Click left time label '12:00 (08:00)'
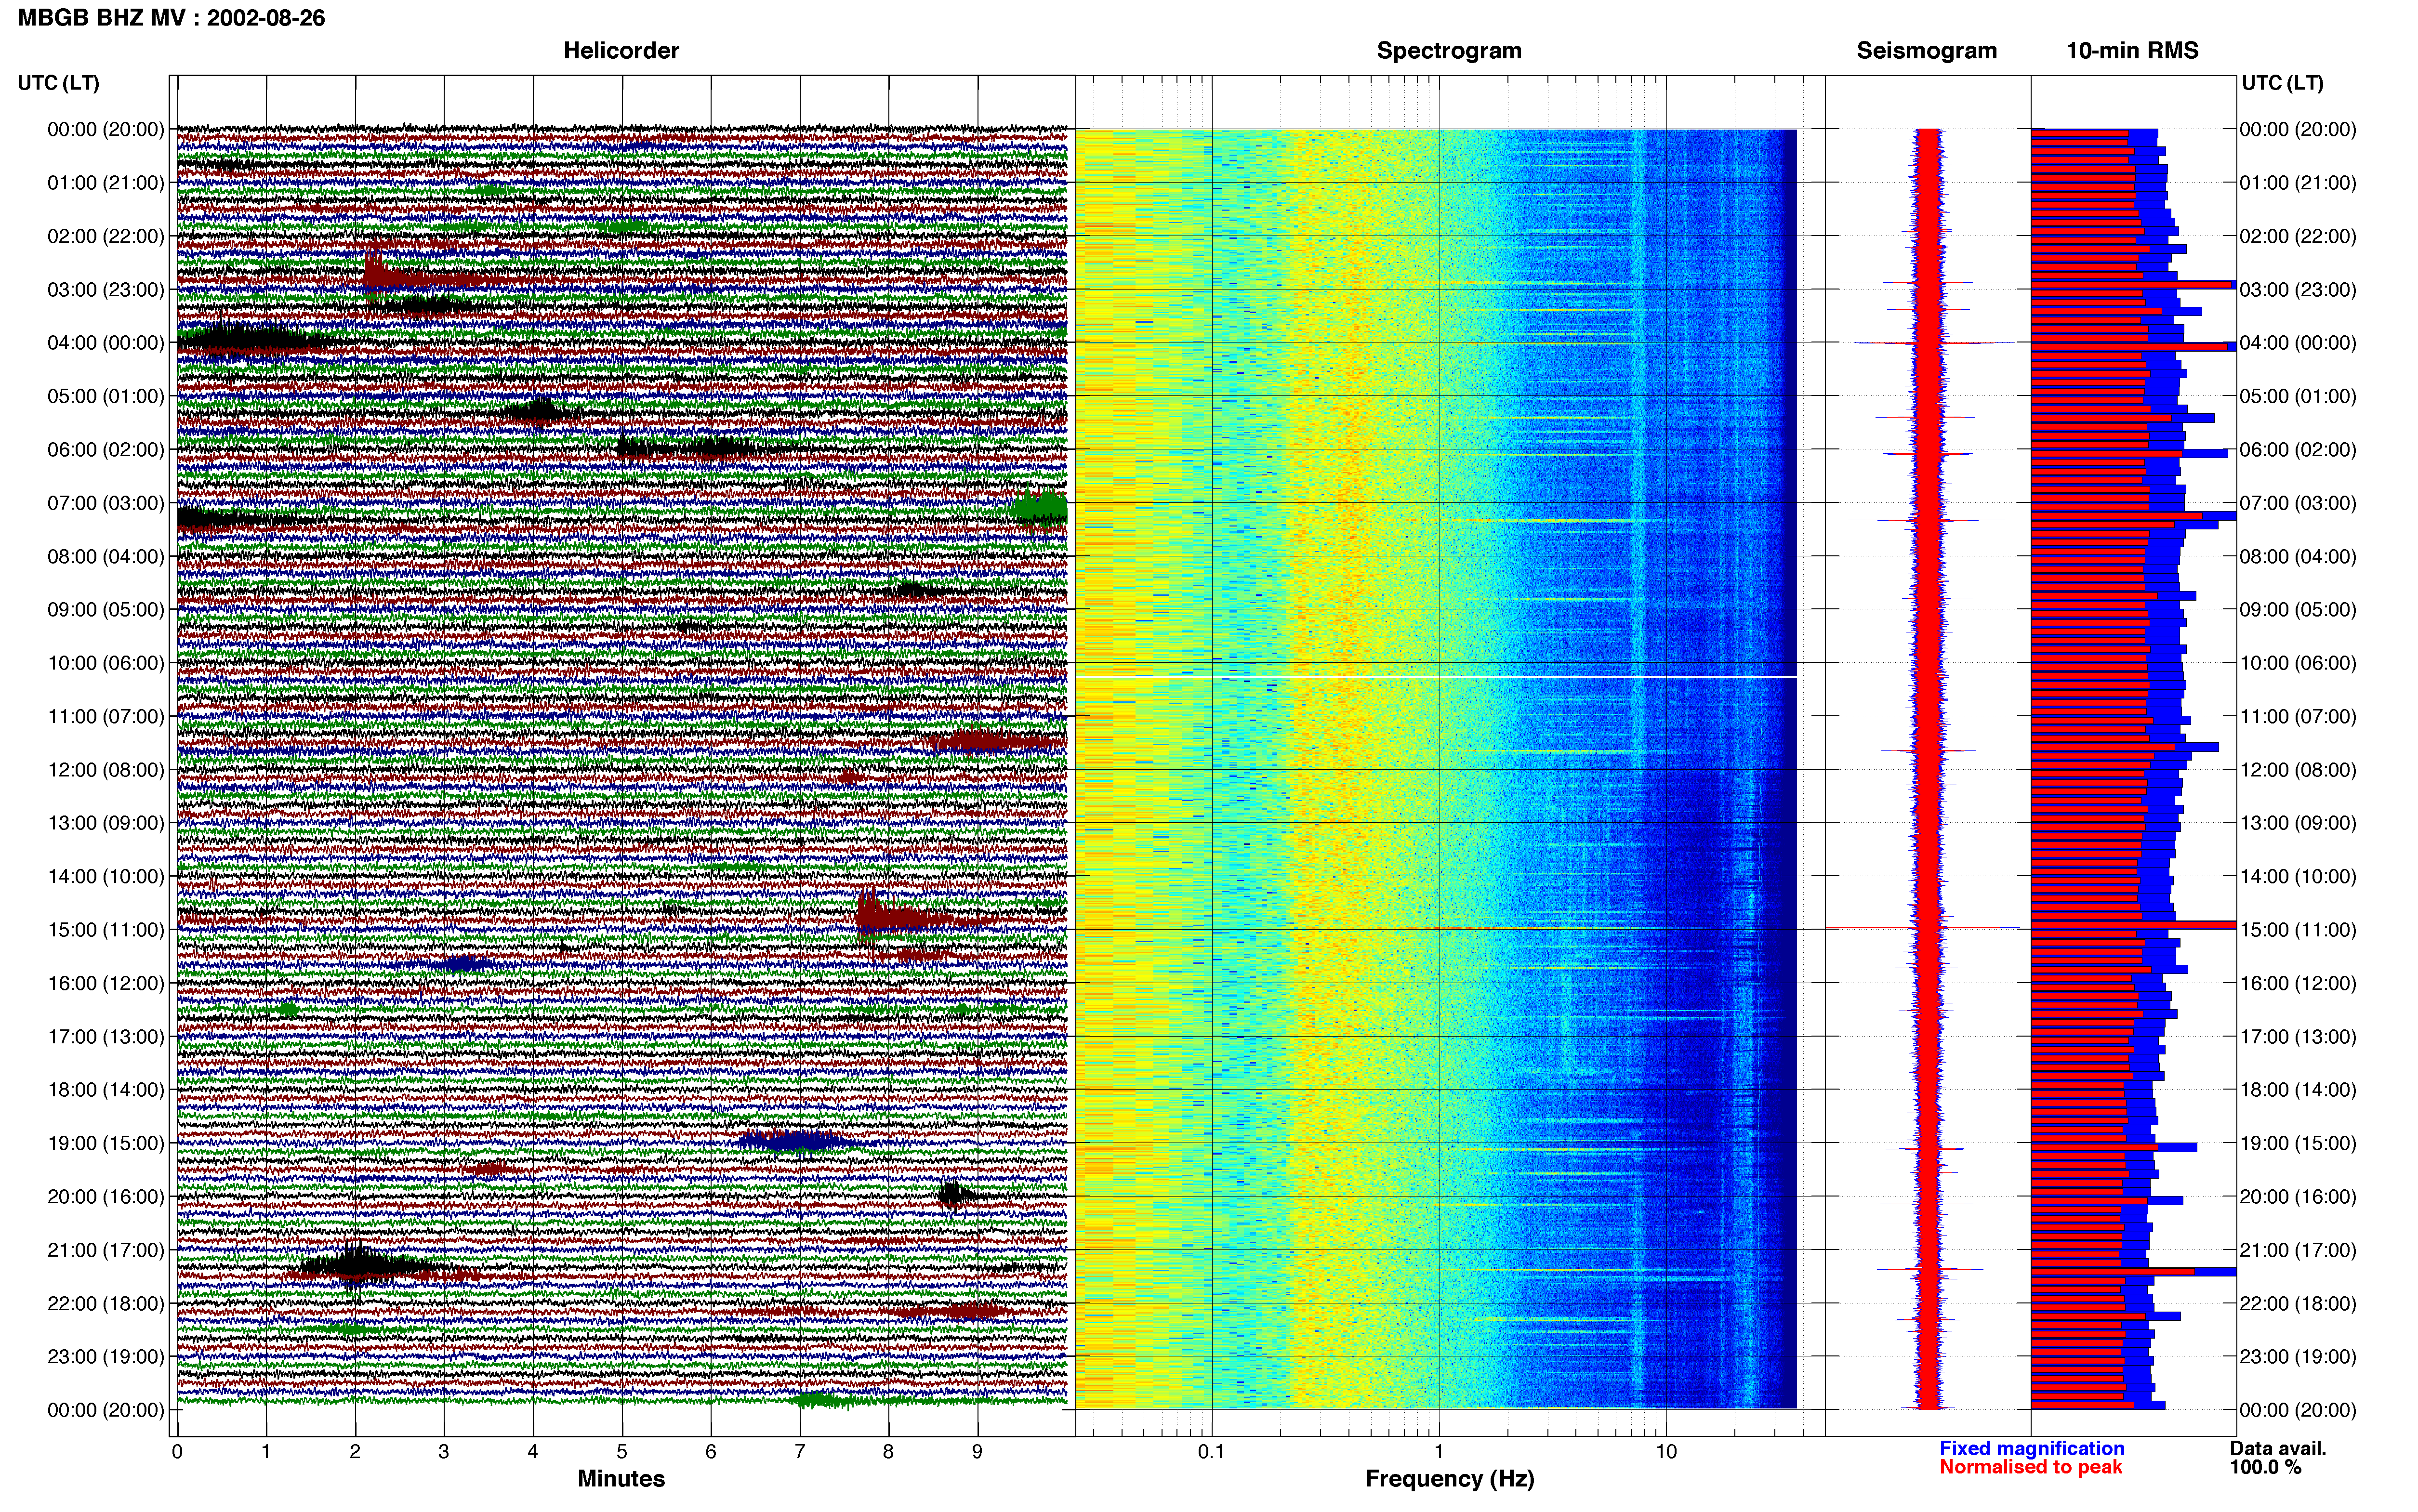 click(x=106, y=770)
